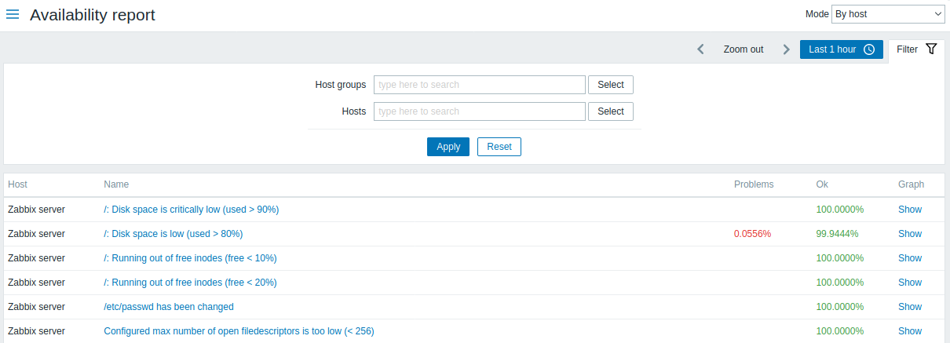Reset the filter
Image resolution: width=950 pixels, height=343 pixels.
pyautogui.click(x=499, y=147)
